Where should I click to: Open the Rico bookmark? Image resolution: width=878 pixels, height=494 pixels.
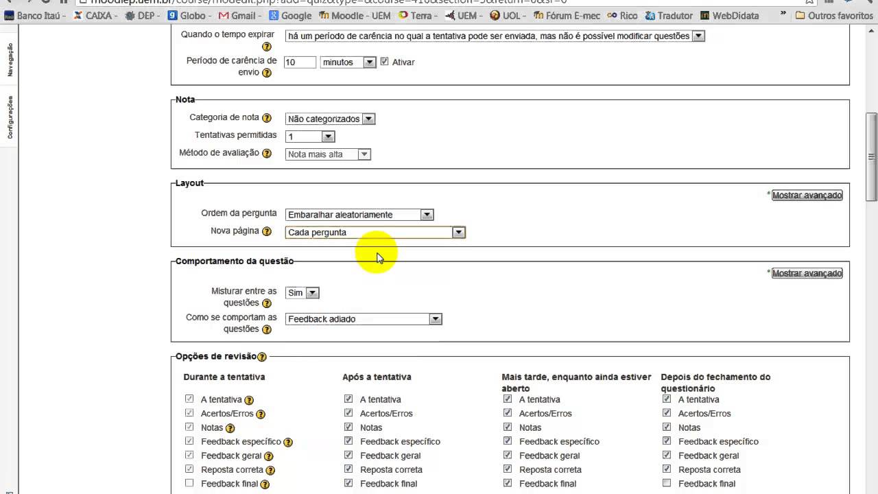tap(623, 15)
